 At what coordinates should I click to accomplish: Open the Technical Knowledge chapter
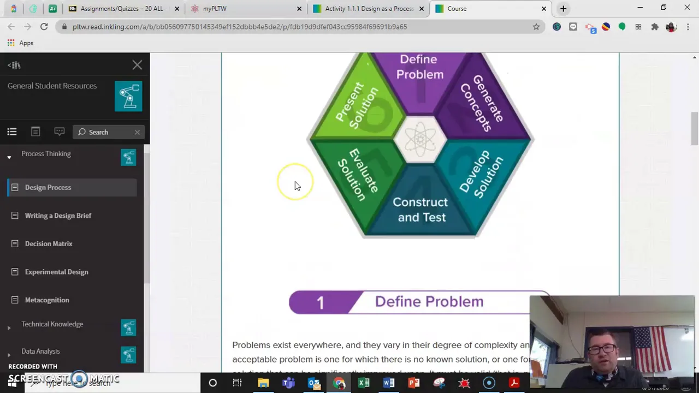[x=52, y=324]
